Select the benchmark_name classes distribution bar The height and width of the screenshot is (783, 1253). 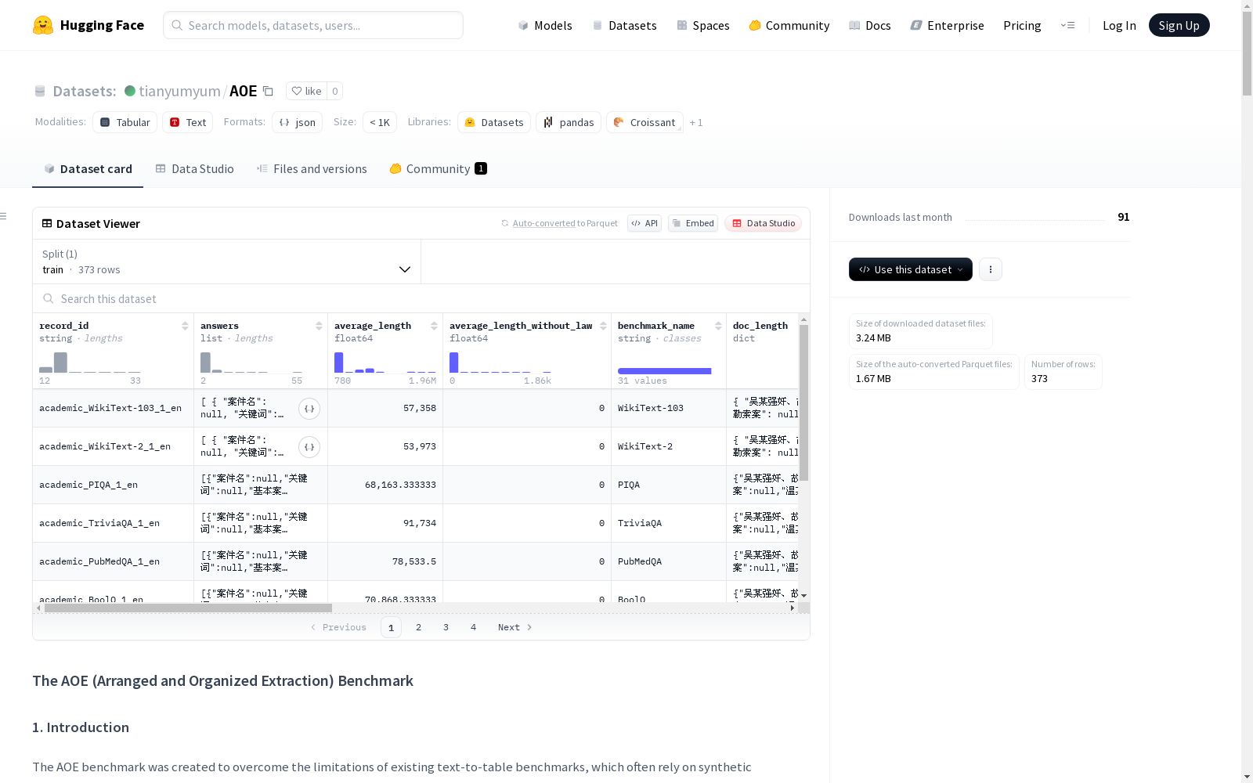pos(664,371)
